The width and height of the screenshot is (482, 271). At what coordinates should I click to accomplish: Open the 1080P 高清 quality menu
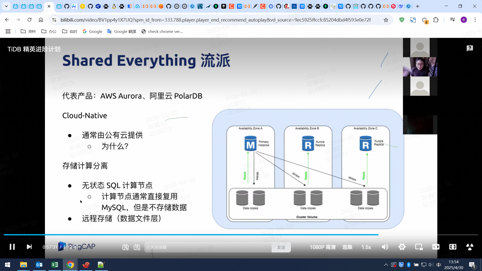(322, 247)
